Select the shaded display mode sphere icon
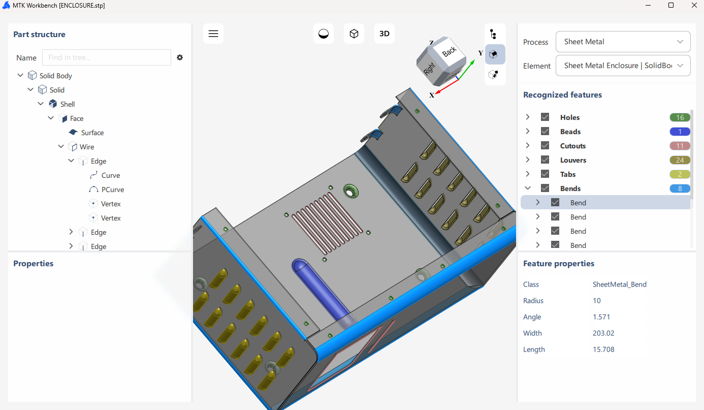Viewport: 704px width, 410px height. (x=324, y=33)
